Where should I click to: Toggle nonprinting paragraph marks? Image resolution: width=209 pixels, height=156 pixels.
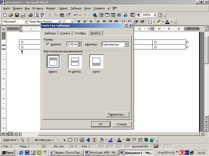click(x=139, y=15)
